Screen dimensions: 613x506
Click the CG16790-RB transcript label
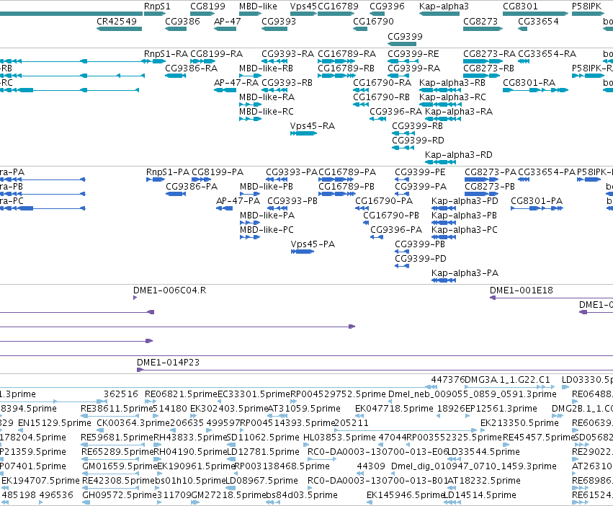click(381, 97)
